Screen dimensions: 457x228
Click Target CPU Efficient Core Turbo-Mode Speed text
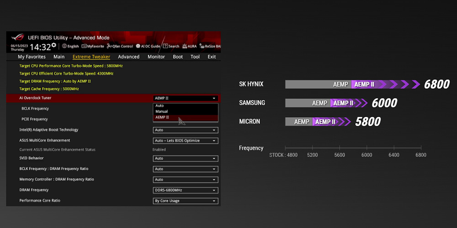[x=66, y=73]
